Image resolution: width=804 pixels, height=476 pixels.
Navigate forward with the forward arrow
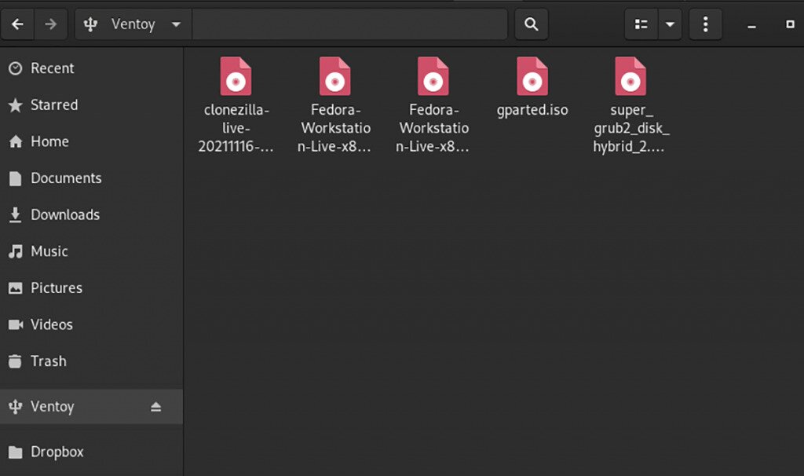(x=51, y=24)
